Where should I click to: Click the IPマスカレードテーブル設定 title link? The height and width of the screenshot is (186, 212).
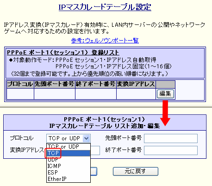(x=105, y=7)
